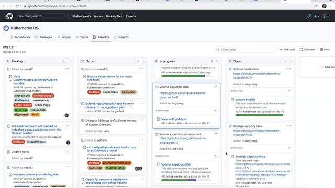Click Volume Health progress bar
The image size is (335, 188).
[x=260, y=115]
